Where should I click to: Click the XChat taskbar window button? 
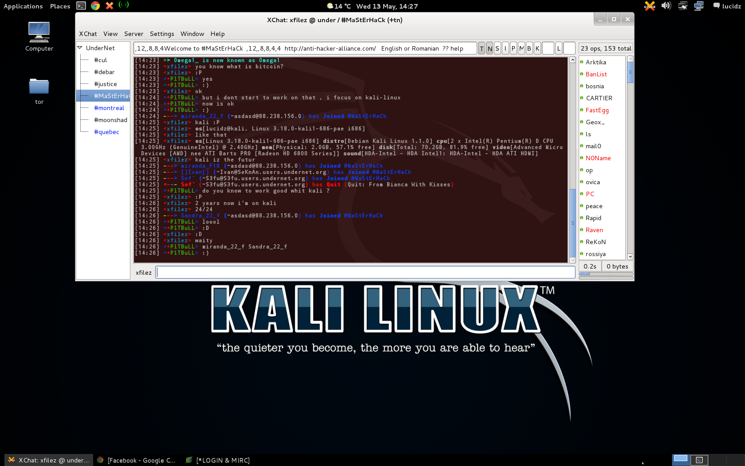[x=49, y=460]
